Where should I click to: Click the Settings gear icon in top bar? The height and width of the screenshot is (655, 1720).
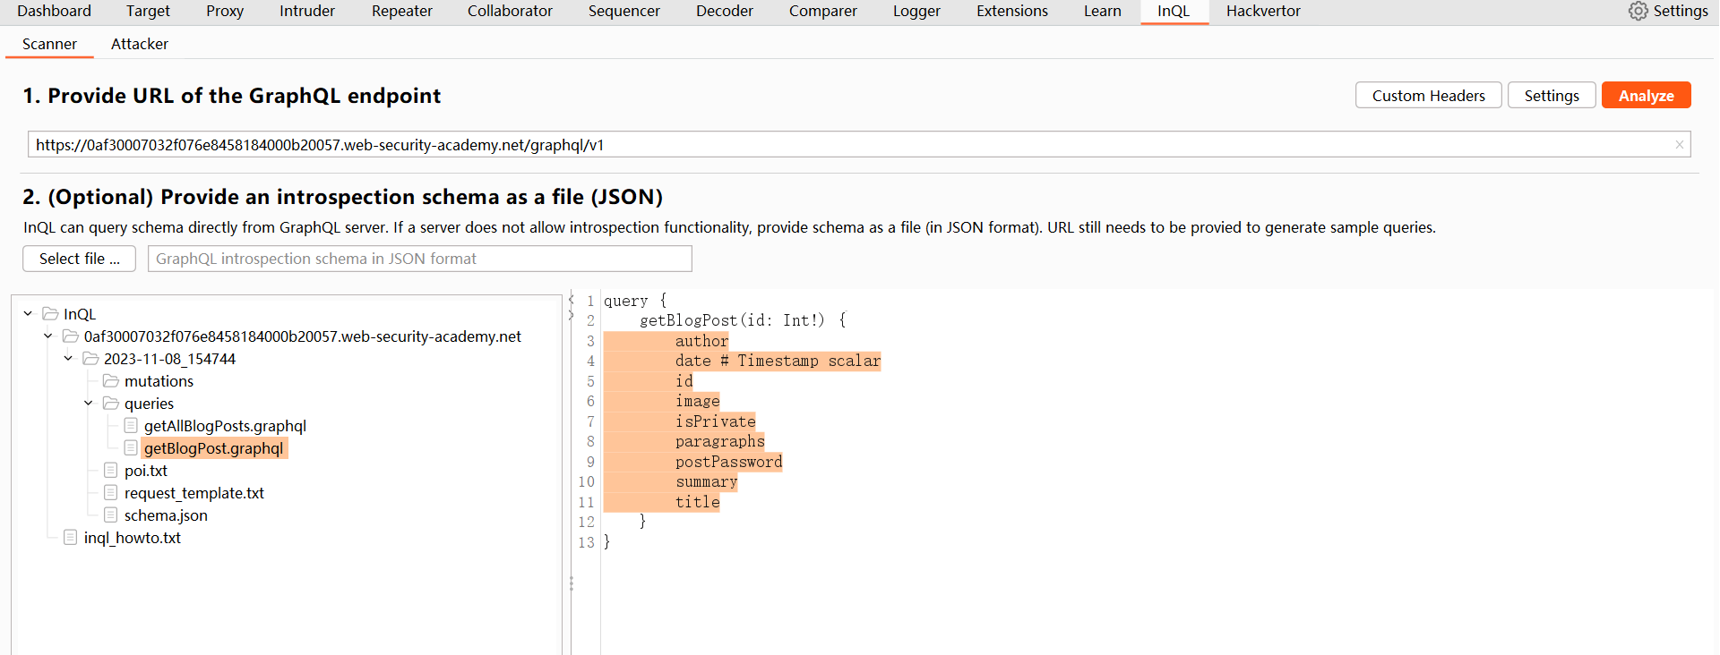pyautogui.click(x=1638, y=11)
